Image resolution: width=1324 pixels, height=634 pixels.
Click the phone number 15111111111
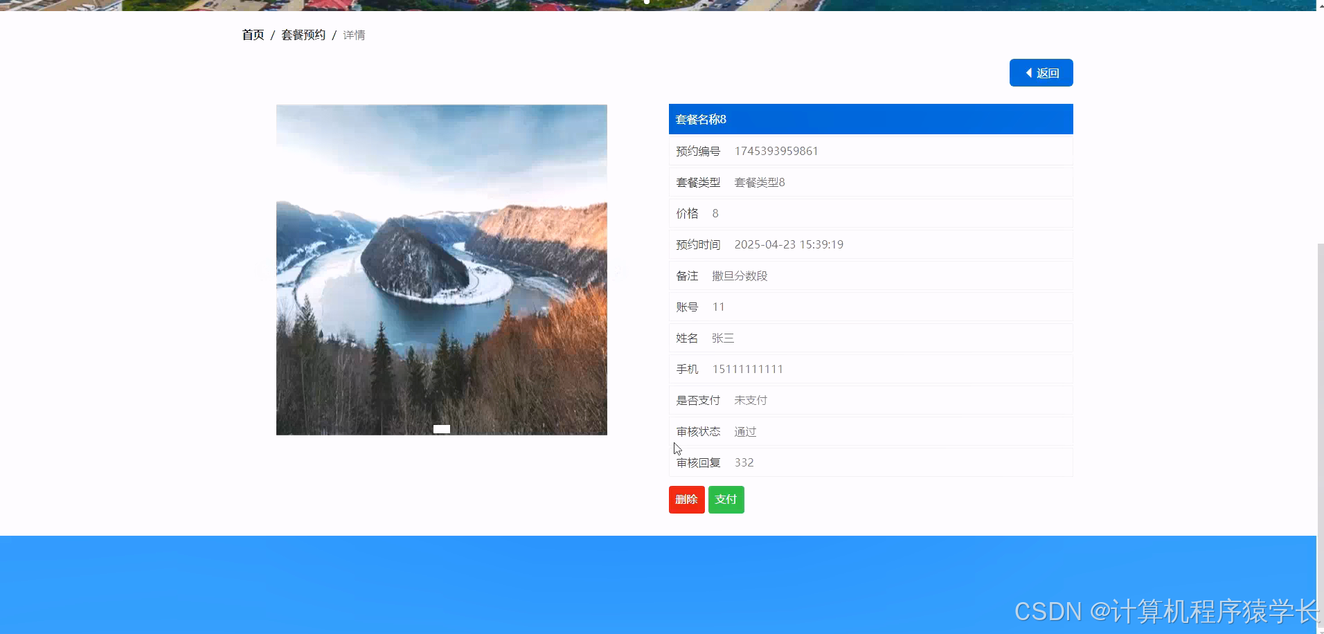coord(747,369)
